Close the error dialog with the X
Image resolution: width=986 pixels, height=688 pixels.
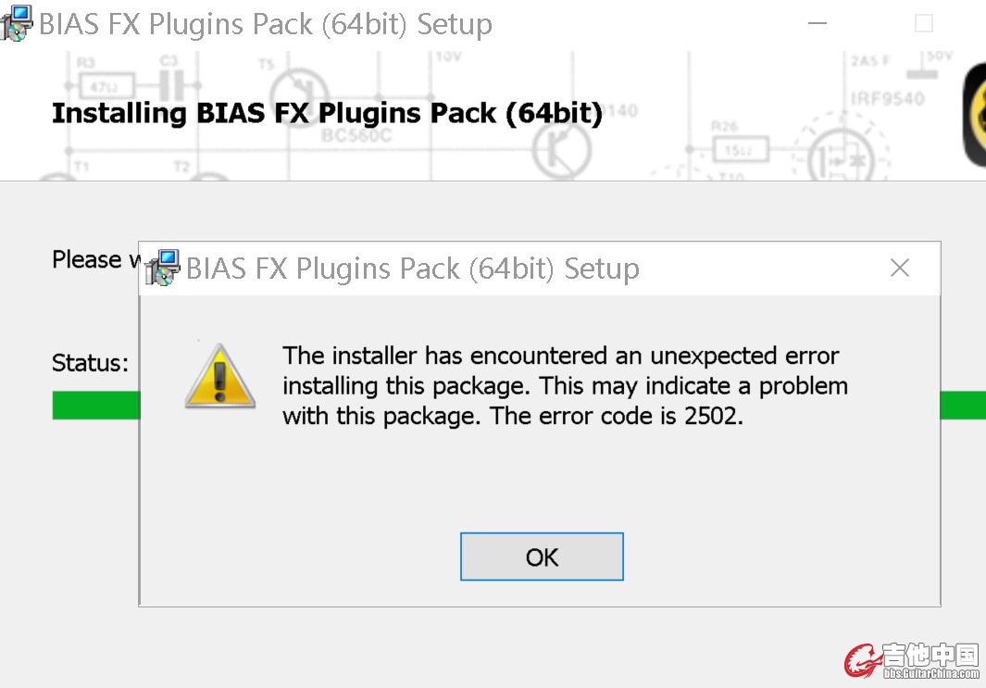(x=900, y=268)
